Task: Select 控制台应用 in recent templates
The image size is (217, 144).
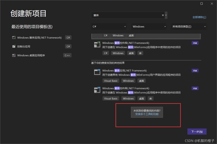Action: coord(24,47)
